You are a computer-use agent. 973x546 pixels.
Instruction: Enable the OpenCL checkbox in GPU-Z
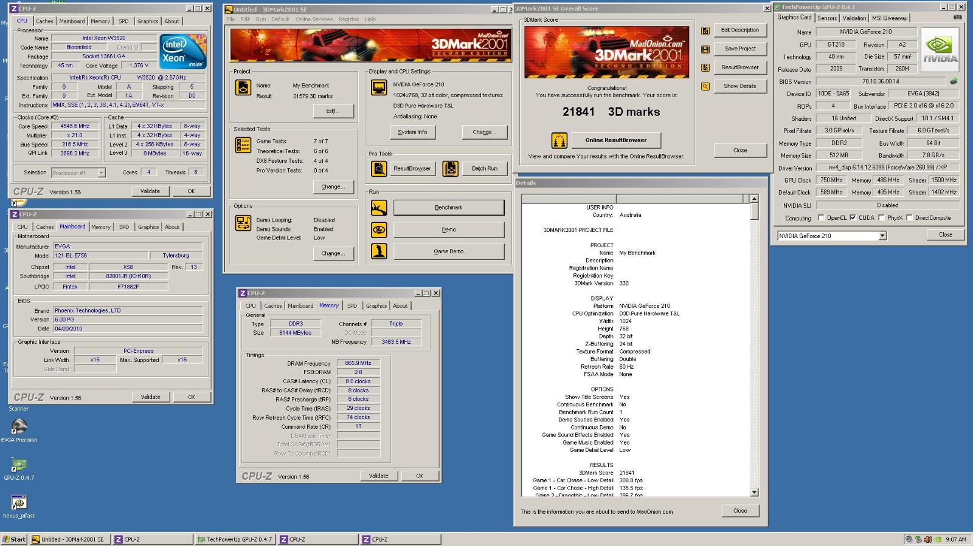(x=821, y=217)
